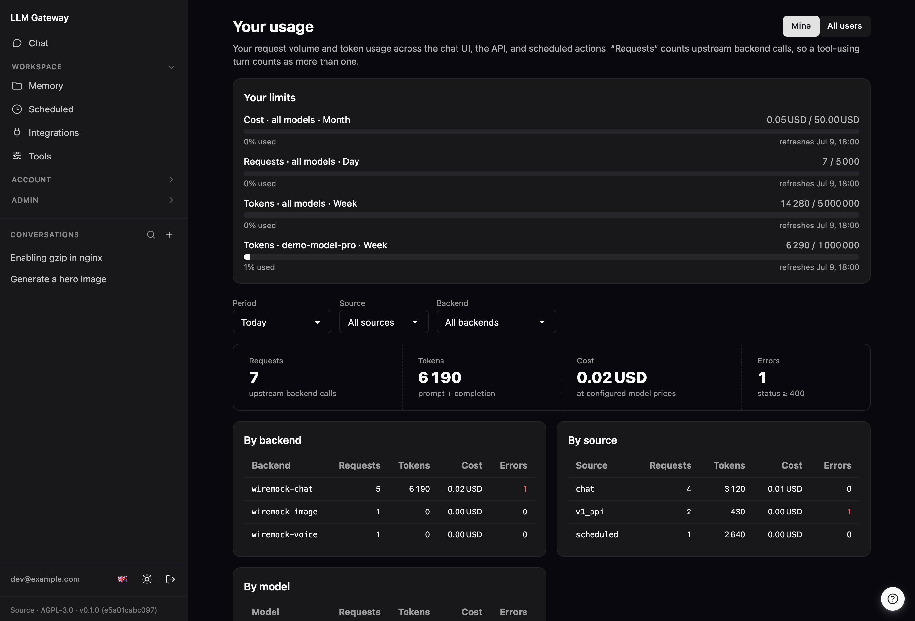Click the 7 / 5 000 requests value
Screen dimensions: 915x621
[840, 161]
